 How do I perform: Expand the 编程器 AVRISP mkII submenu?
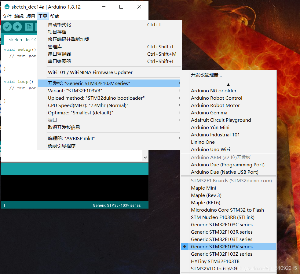coord(109,139)
